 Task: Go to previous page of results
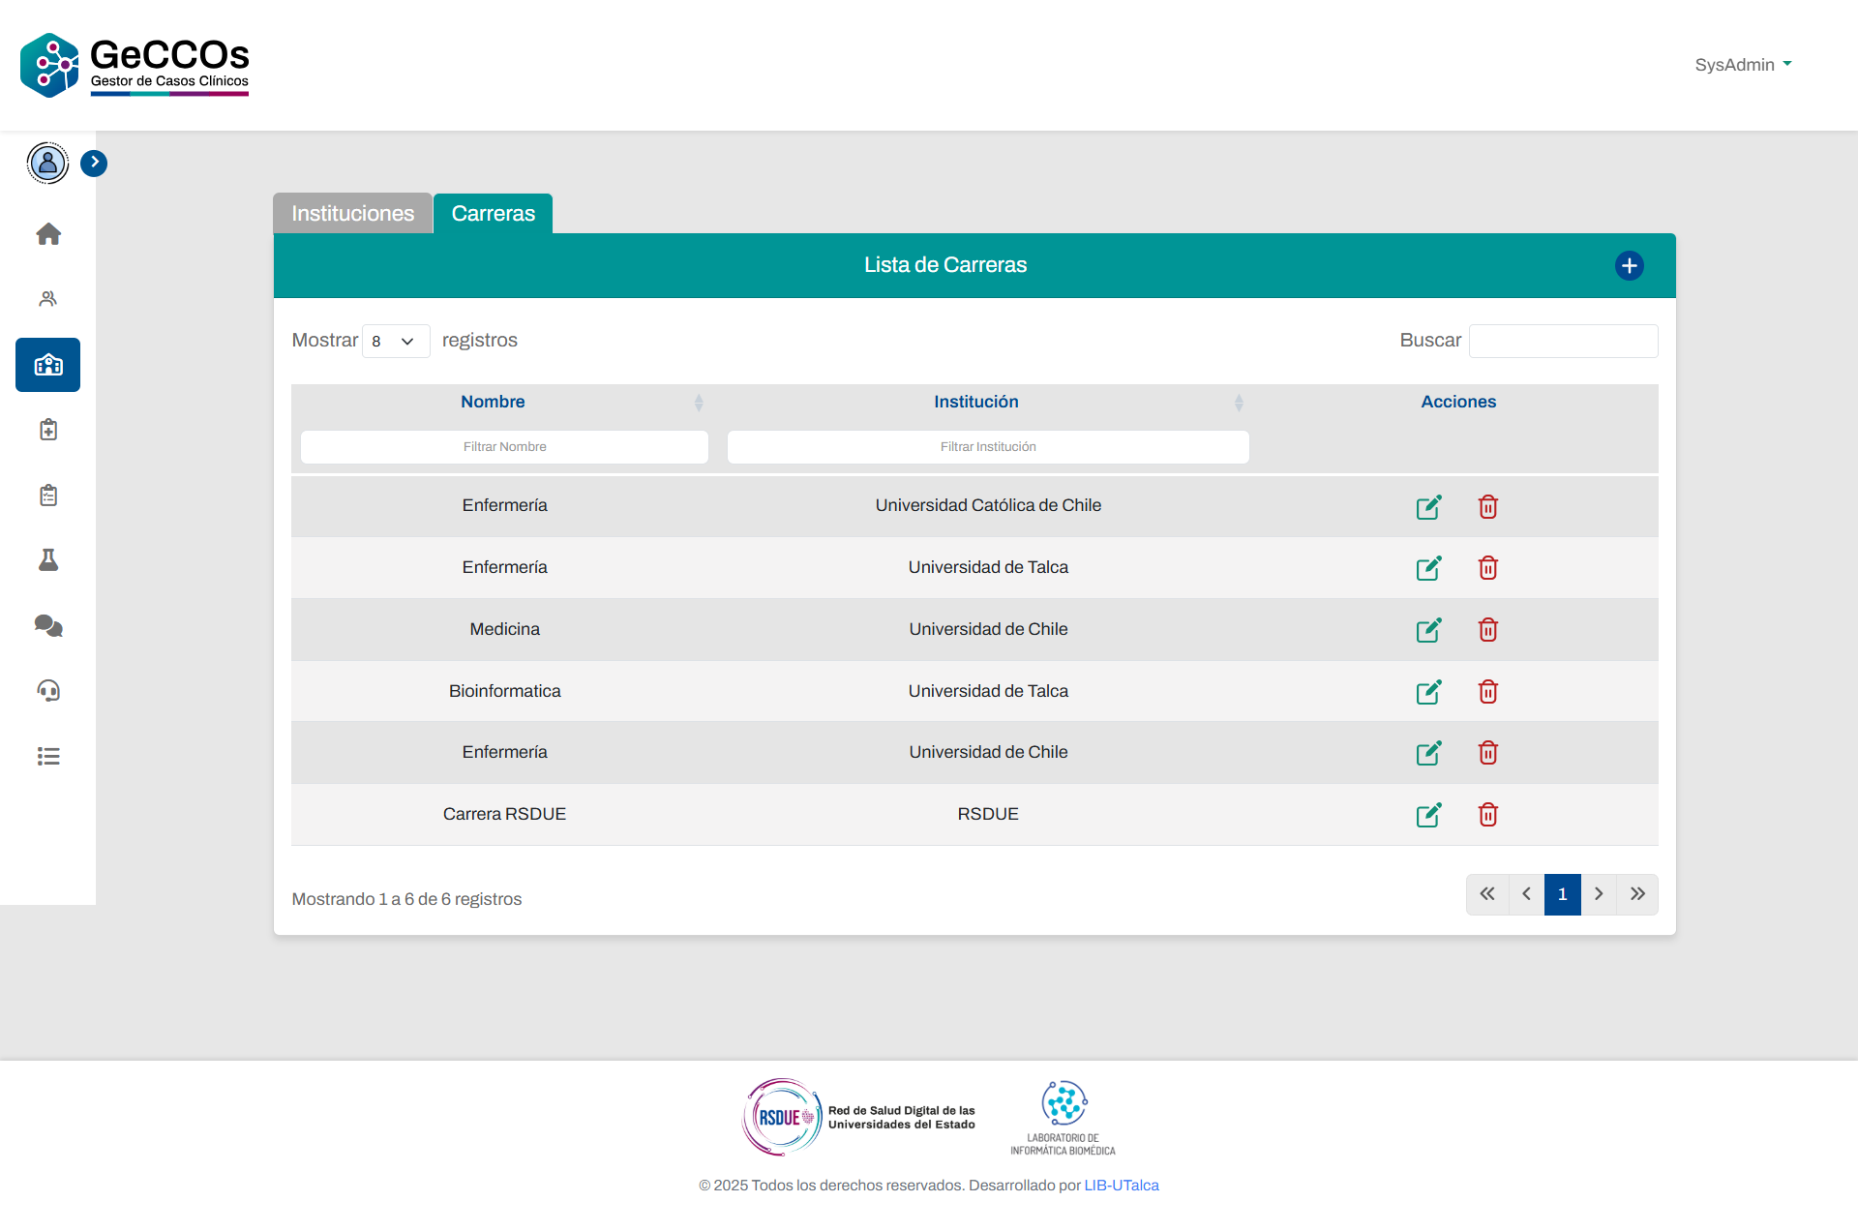(x=1526, y=894)
